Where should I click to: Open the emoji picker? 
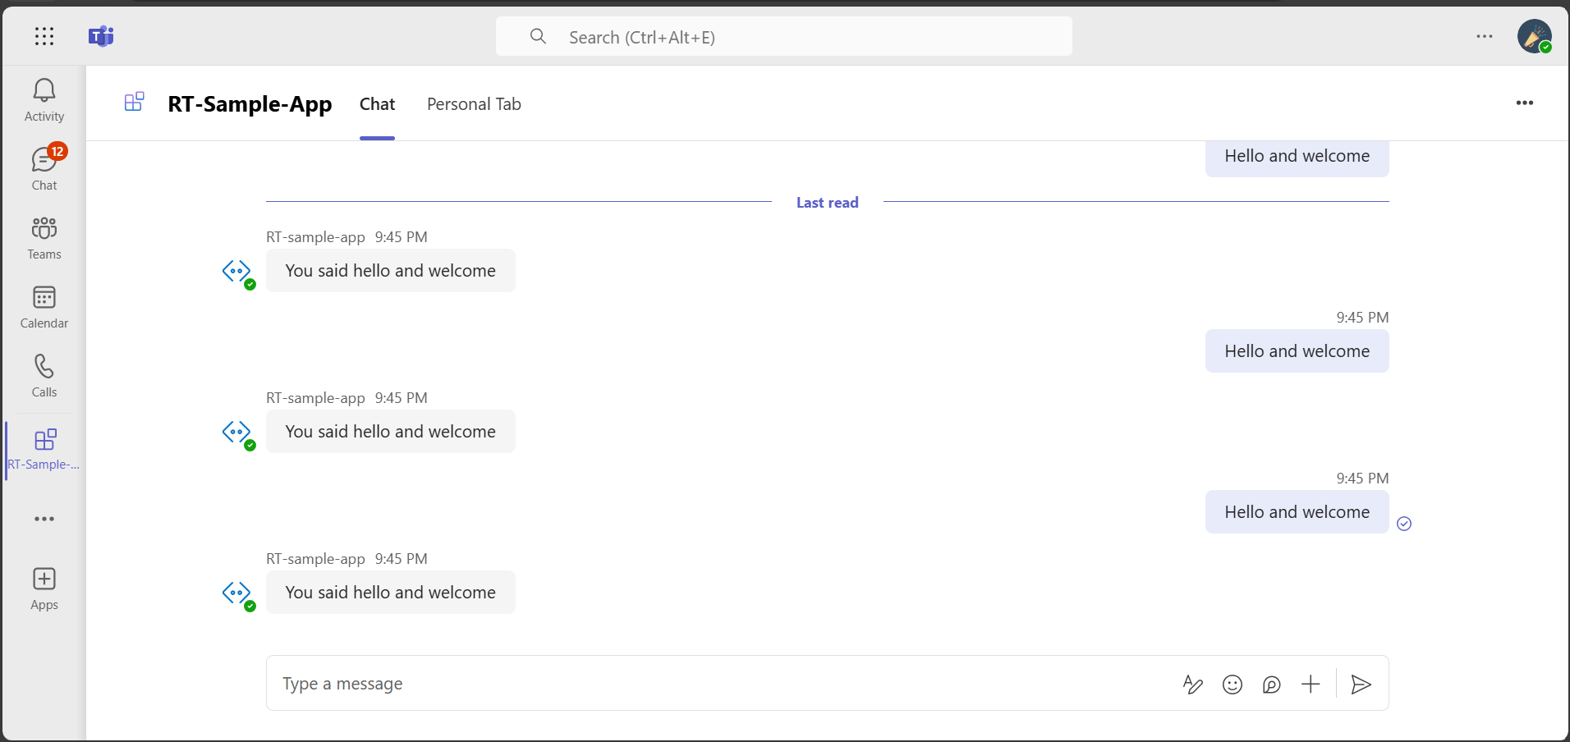(x=1232, y=684)
